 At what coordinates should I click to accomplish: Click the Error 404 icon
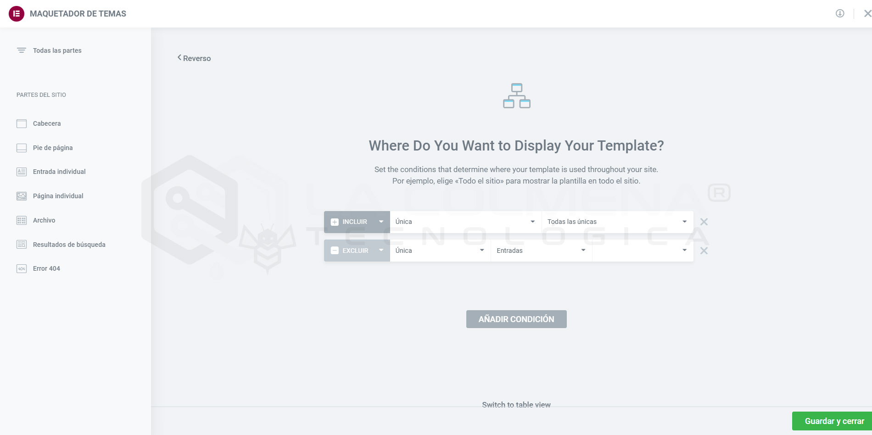coord(22,268)
